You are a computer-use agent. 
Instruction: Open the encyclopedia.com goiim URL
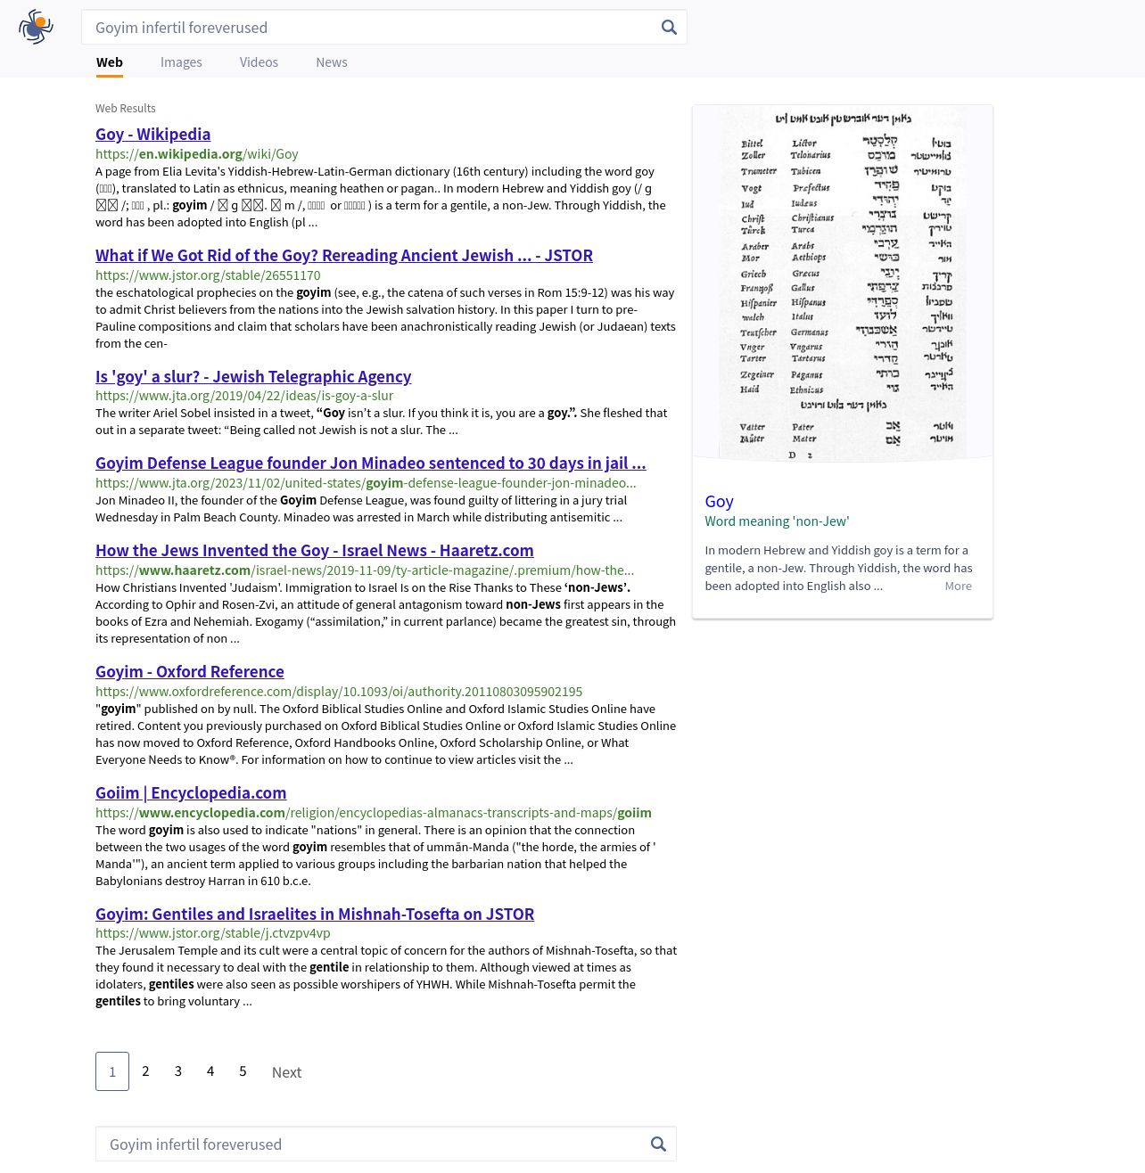tap(374, 813)
